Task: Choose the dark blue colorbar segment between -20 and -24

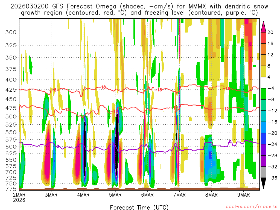Action: pyautogui.click(x=264, y=139)
